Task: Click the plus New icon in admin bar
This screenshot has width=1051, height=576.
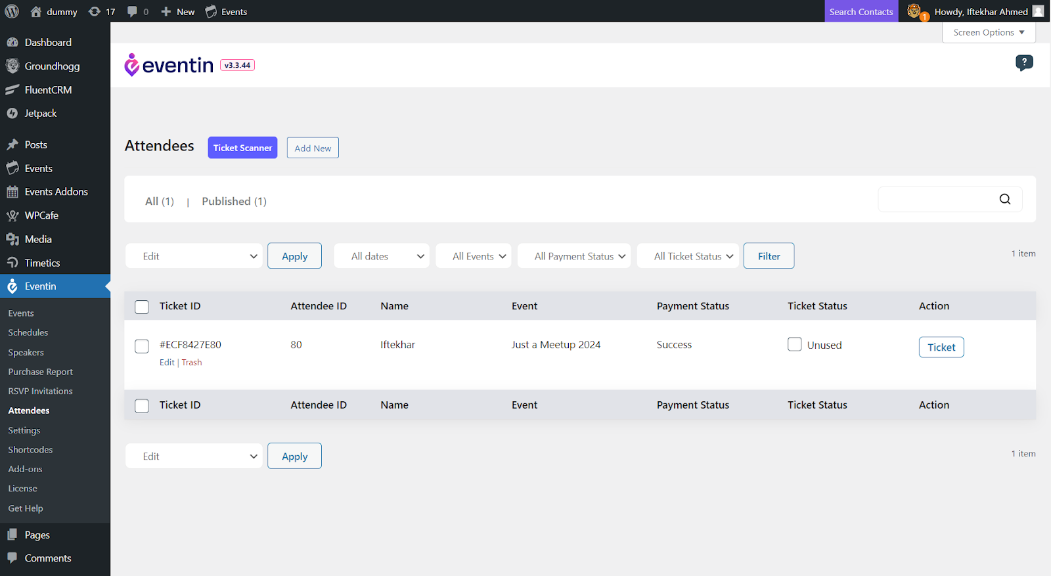Action: point(166,12)
